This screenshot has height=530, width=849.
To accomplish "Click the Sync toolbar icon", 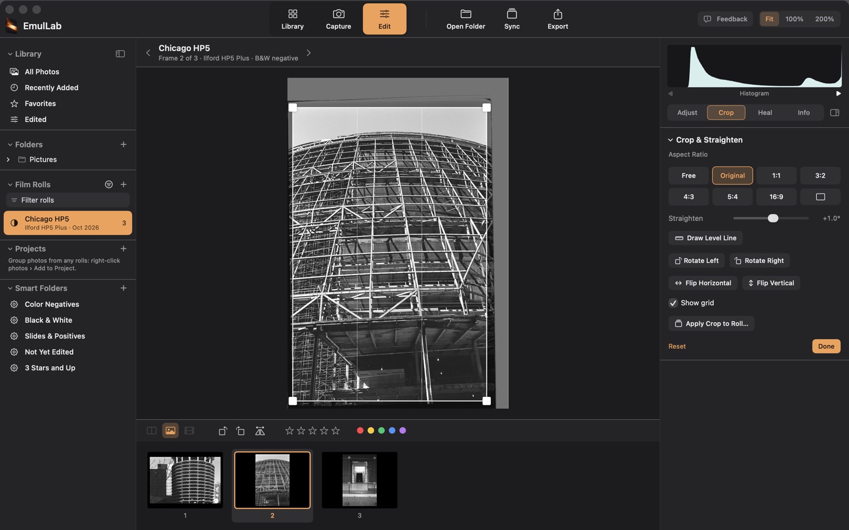I will pyautogui.click(x=512, y=19).
